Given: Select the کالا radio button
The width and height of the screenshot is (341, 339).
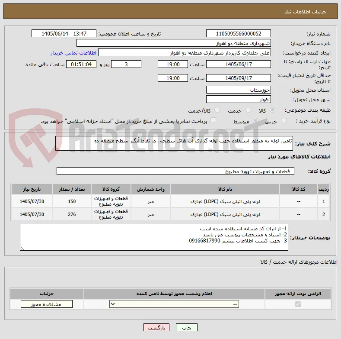Looking at the screenshot, I should click(x=272, y=110).
